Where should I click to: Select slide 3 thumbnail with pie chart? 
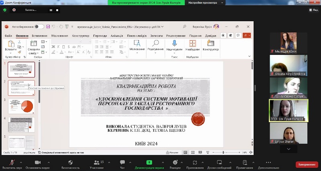click(x=21, y=106)
